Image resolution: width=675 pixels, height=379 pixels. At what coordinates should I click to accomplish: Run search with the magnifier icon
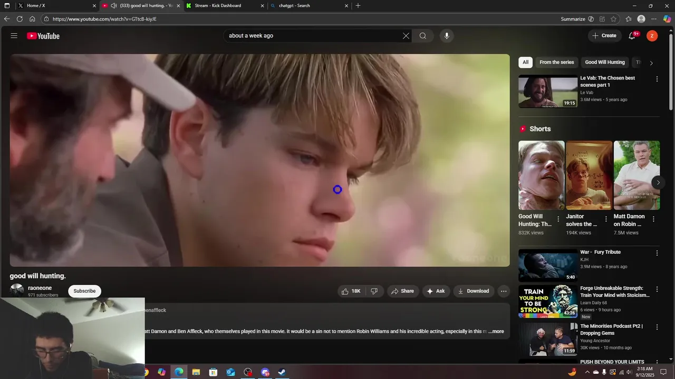[423, 36]
